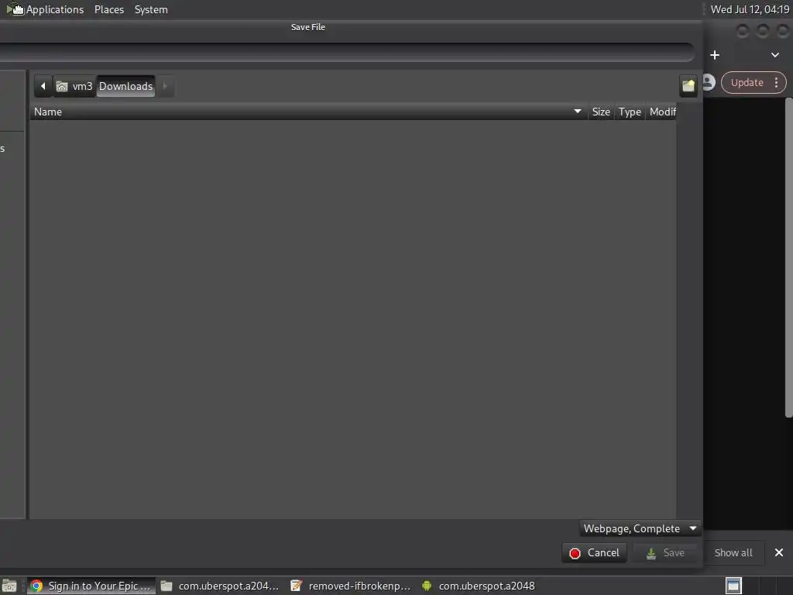
Task: Click the Cancel button in Save File dialog
Action: point(594,552)
